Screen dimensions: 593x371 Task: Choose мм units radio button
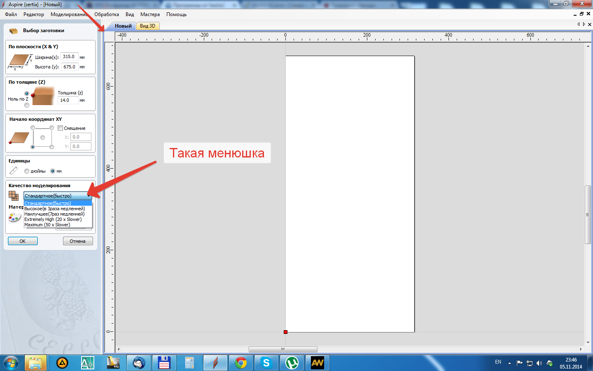click(53, 171)
